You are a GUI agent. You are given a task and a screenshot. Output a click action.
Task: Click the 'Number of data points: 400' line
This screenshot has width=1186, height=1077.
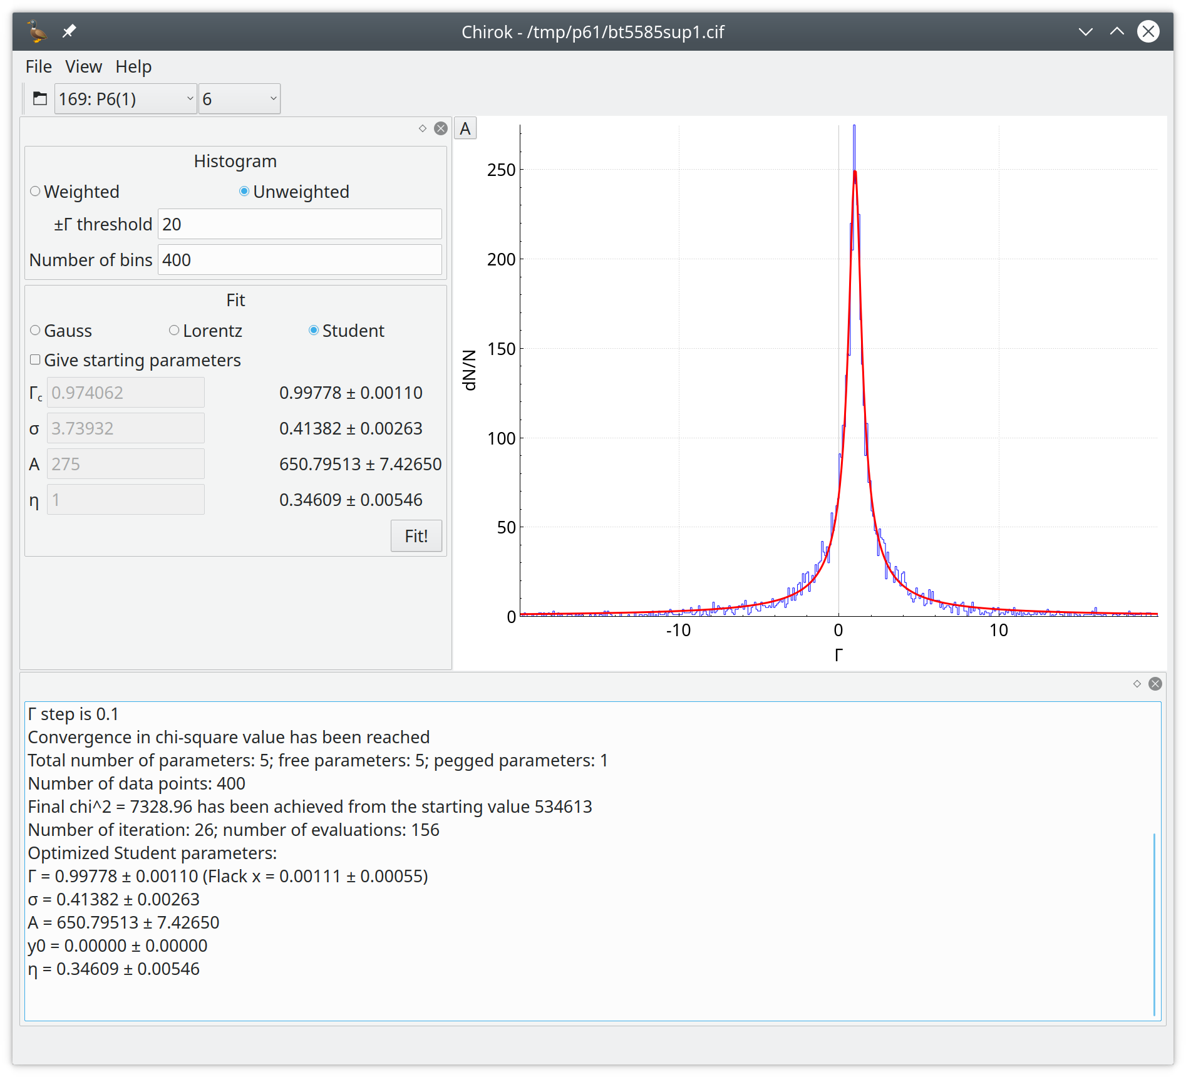[137, 783]
